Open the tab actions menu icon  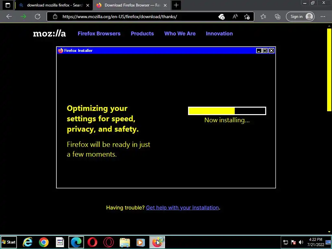click(x=8, y=5)
